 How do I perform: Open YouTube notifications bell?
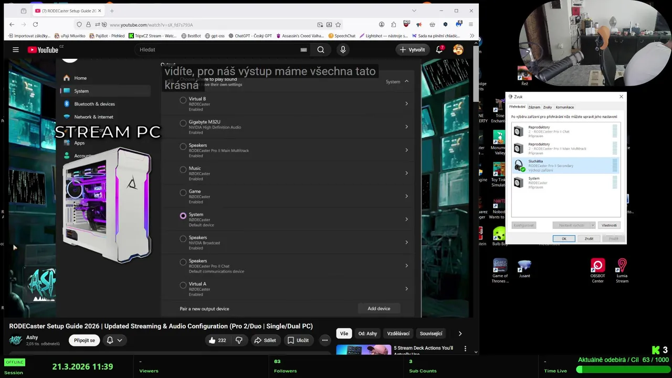pyautogui.click(x=439, y=49)
